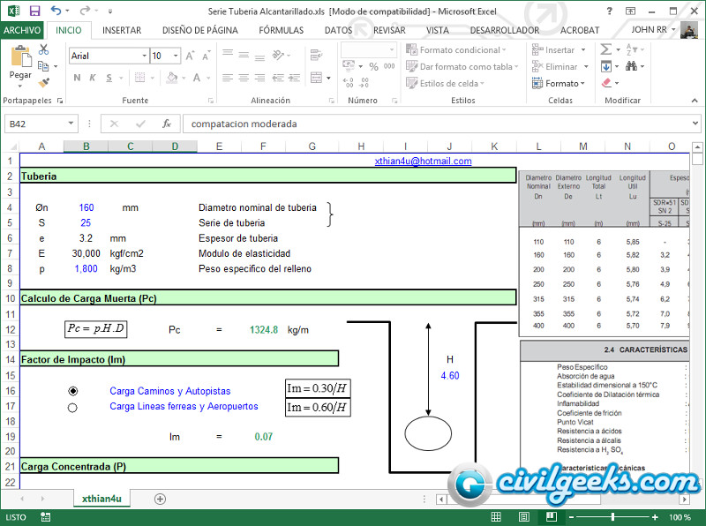Open the FÓRMULAS ribbon tab

[281, 29]
